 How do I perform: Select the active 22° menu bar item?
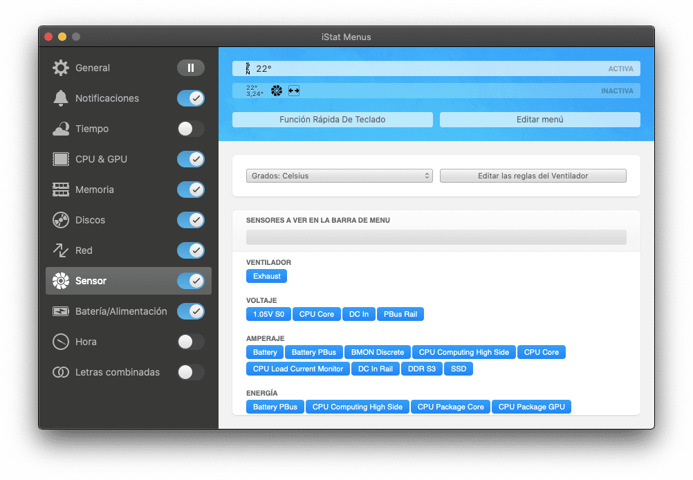tap(436, 68)
